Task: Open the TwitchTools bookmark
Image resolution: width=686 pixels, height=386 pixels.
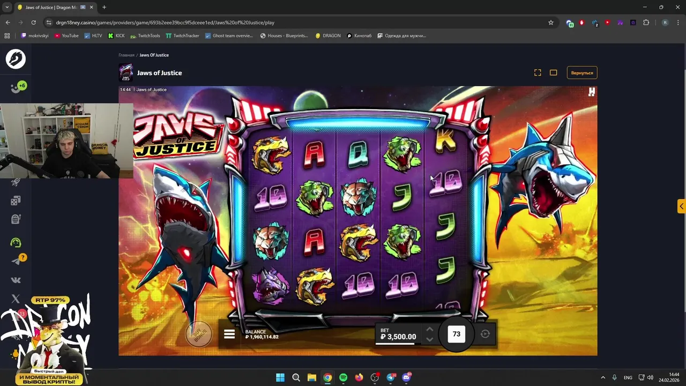Action: coord(145,36)
